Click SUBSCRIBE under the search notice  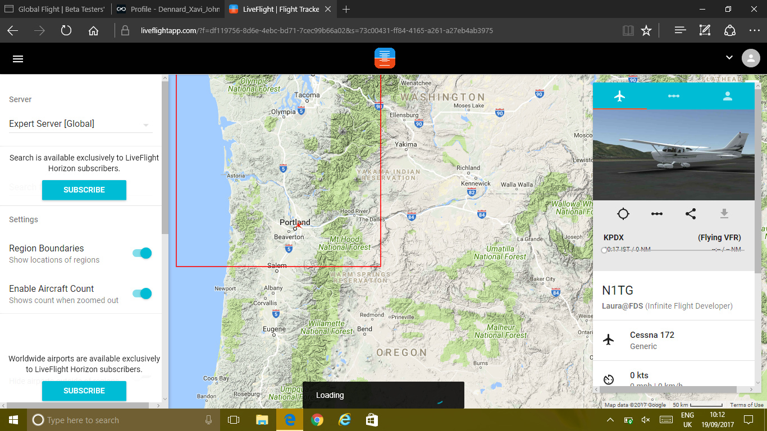coord(84,190)
